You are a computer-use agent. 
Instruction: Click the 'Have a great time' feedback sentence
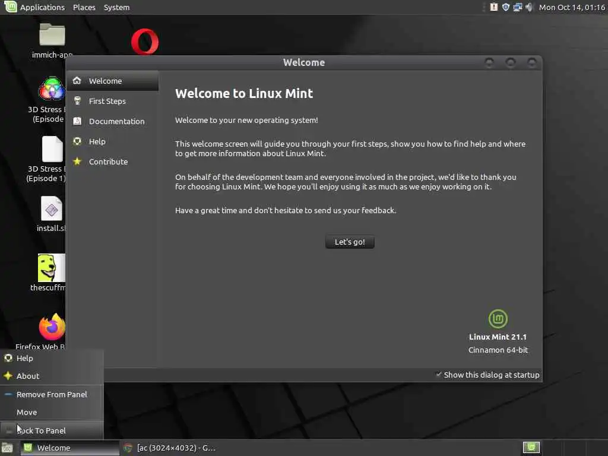pos(286,210)
